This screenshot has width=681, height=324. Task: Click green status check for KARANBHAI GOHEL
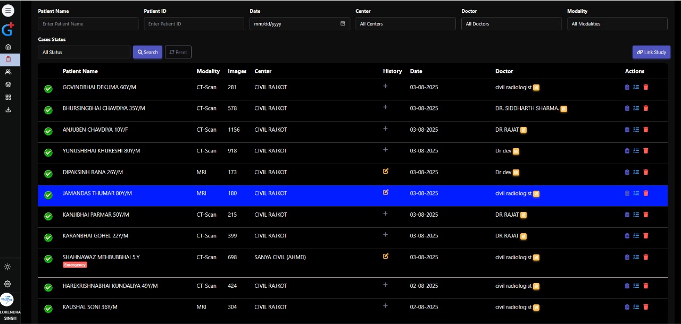(x=48, y=237)
